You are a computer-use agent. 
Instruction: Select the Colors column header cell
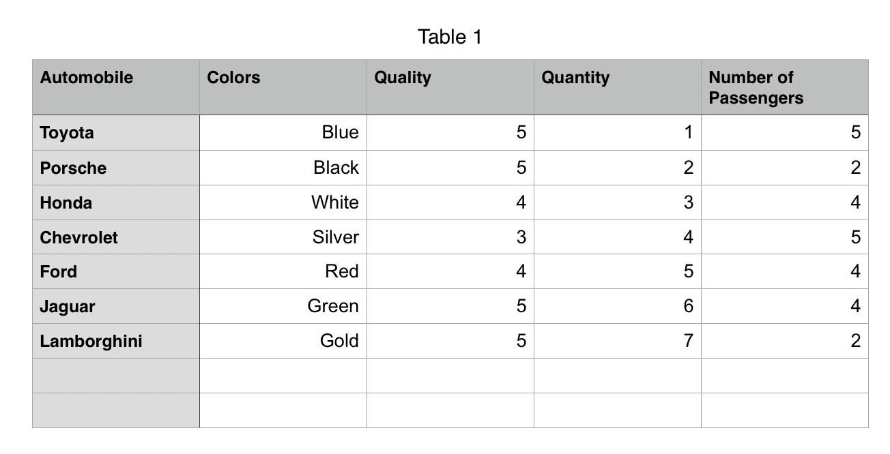[283, 87]
